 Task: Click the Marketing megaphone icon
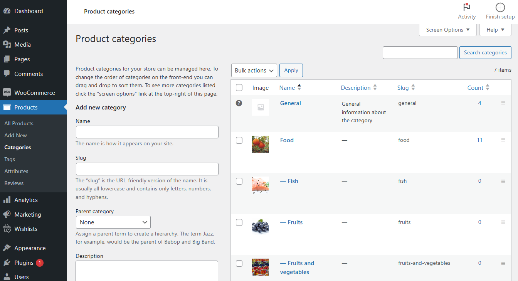tap(7, 214)
